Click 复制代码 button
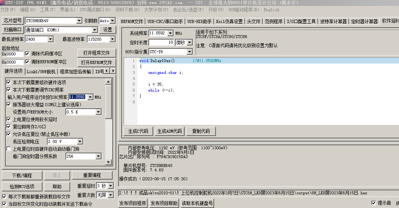The width and height of the screenshot is (399, 208). click(x=201, y=132)
